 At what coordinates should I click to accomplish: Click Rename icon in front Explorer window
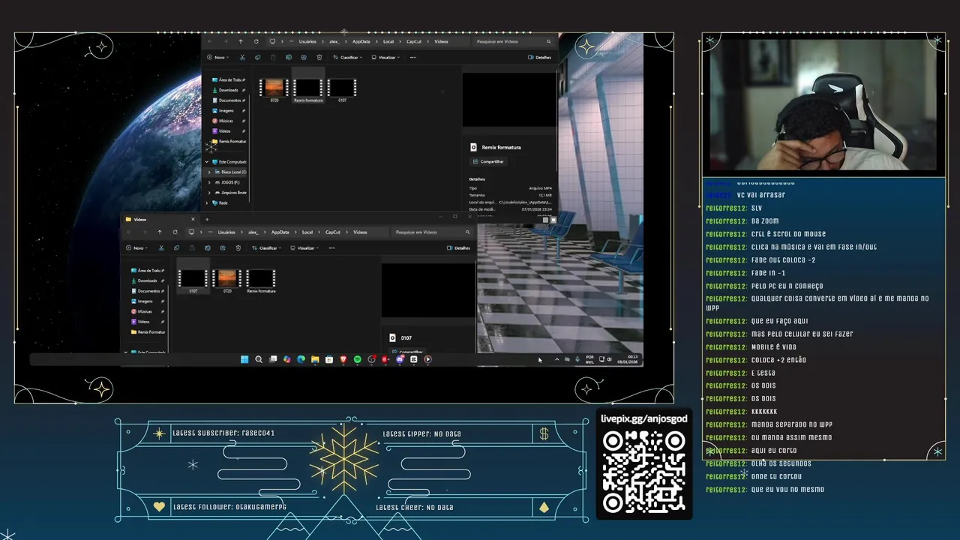coord(208,247)
